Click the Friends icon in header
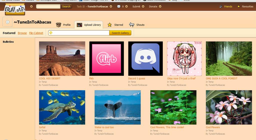Image resolution: width=256 pixels, height=140 pixels. [221, 6]
